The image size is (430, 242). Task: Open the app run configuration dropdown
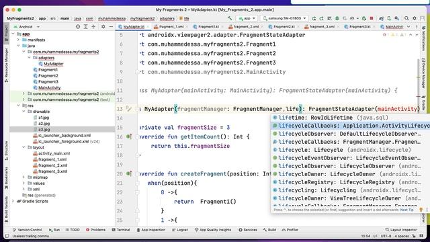click(x=247, y=18)
